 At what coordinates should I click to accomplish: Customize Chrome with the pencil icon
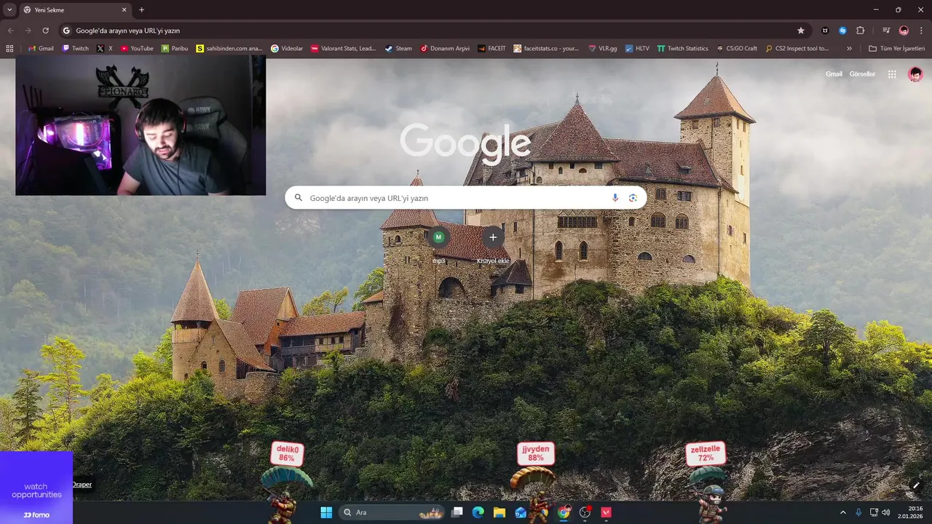[916, 485]
